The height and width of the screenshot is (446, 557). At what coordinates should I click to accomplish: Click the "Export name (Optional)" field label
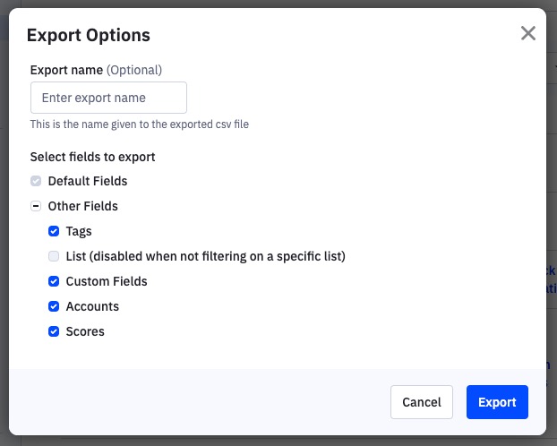96,70
